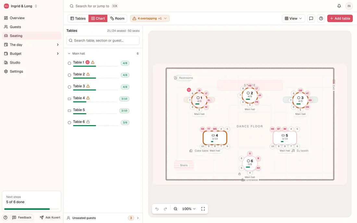Open the Overview page

32,18
